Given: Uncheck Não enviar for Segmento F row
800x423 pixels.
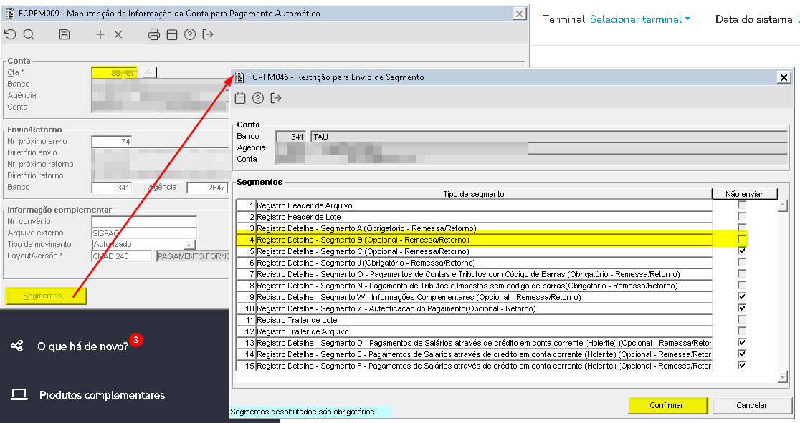Looking at the screenshot, I should click(x=742, y=366).
